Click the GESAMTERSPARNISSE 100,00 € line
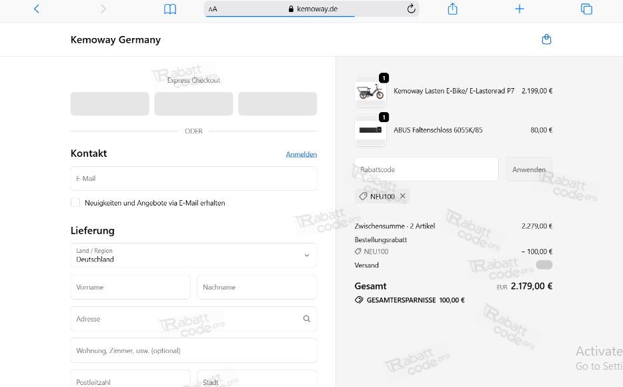The height and width of the screenshot is (387, 623). 410,300
